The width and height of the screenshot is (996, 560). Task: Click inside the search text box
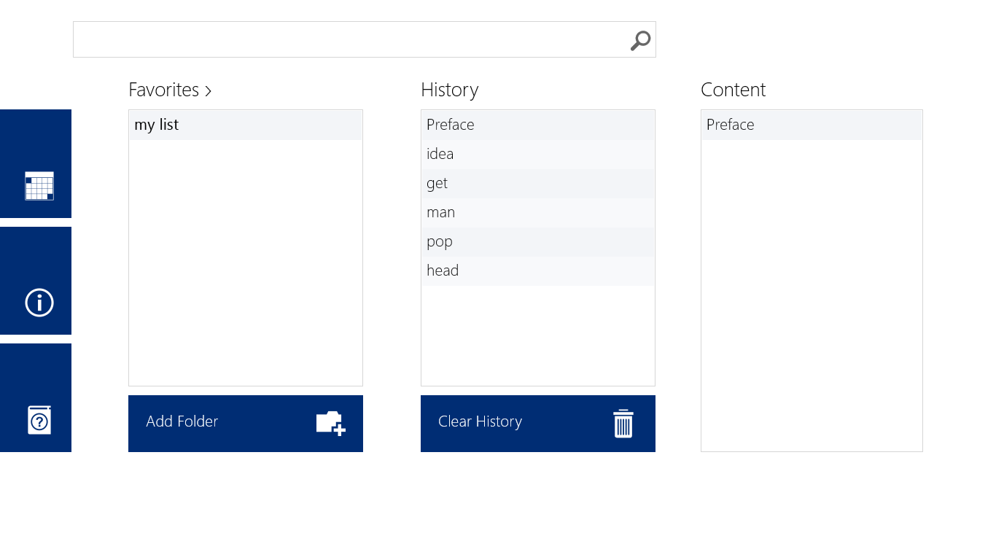point(350,40)
